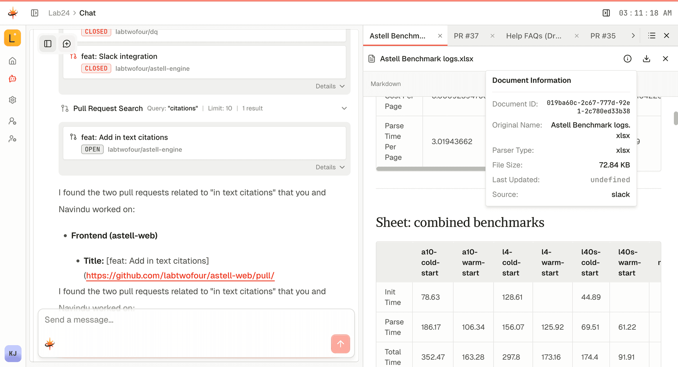Screen dimensions: 678x367
Task: Toggle the right panel icon near the clock
Action: click(606, 13)
